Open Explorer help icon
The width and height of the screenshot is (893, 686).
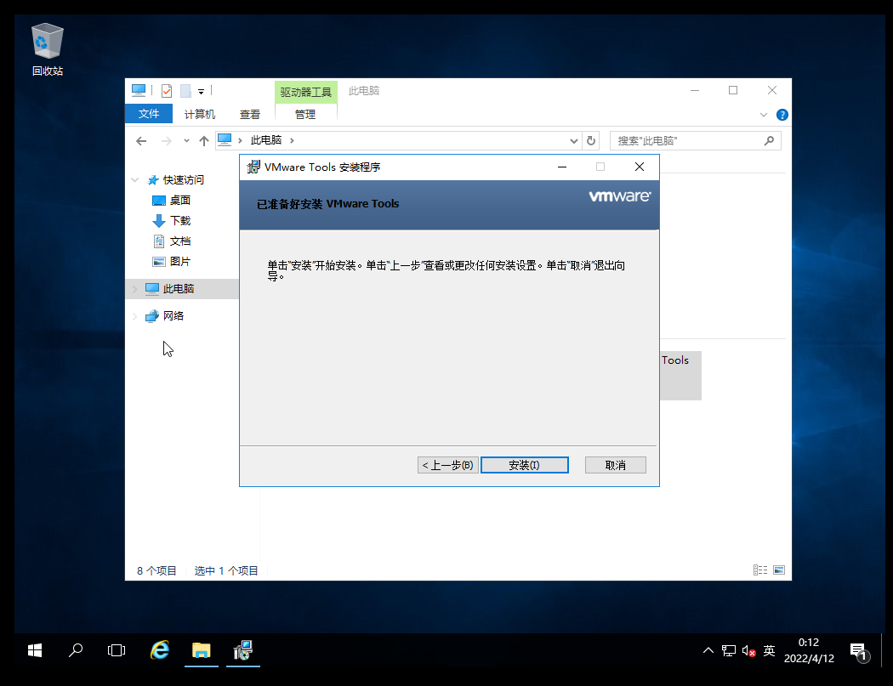(782, 115)
